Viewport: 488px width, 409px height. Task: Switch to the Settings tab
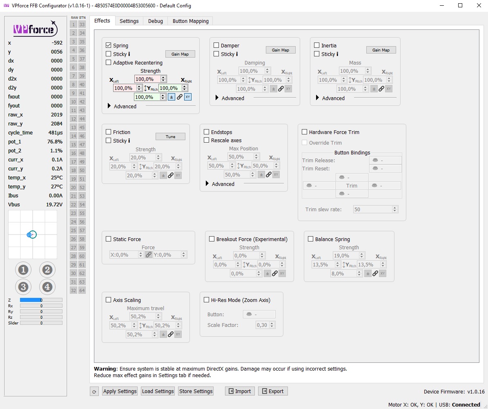pos(129,21)
